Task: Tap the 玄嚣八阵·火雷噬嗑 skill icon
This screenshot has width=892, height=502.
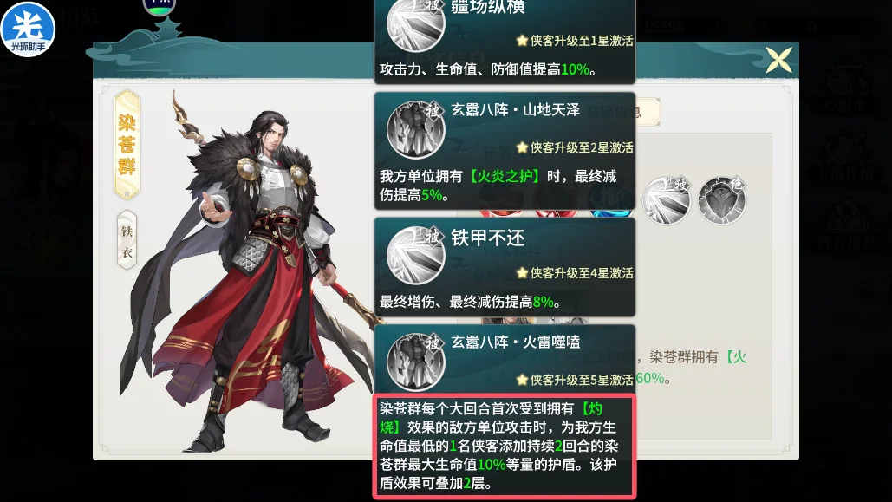Action: tap(416, 362)
